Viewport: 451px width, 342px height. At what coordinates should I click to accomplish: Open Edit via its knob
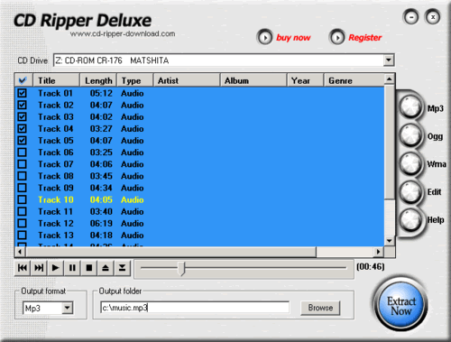(x=410, y=191)
